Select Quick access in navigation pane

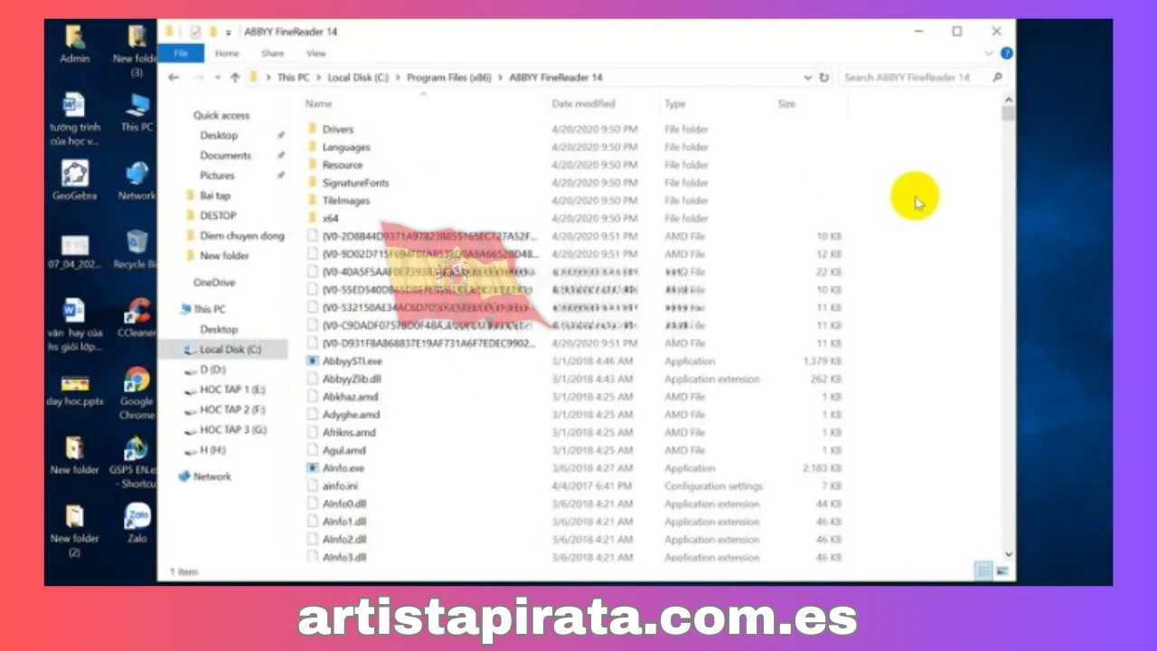[221, 116]
